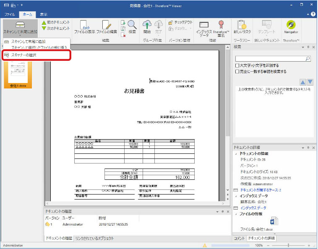Click the search text box in 検索 panel
The image size is (318, 249).
270,59
